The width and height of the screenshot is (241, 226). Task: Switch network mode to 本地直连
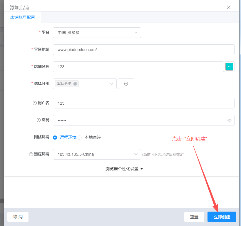point(79,137)
